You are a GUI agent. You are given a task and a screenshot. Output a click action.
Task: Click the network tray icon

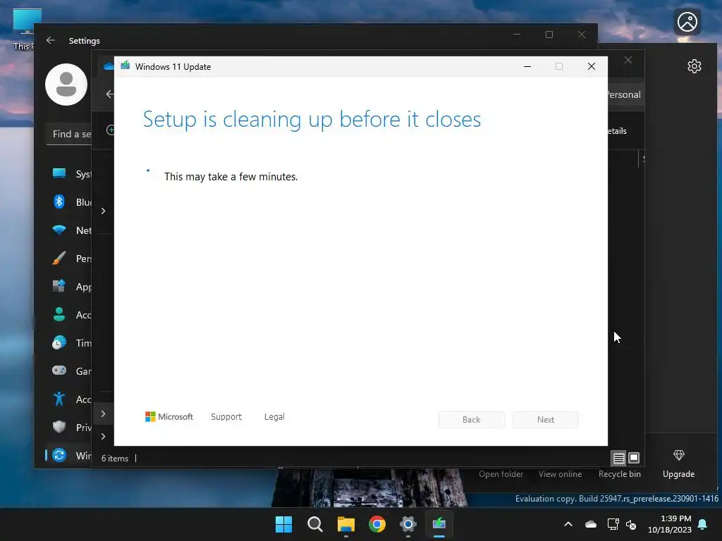(613, 524)
